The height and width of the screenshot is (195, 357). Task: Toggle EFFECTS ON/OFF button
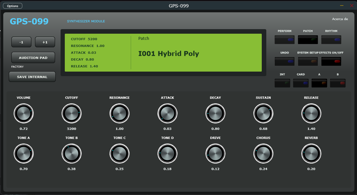coord(331,62)
